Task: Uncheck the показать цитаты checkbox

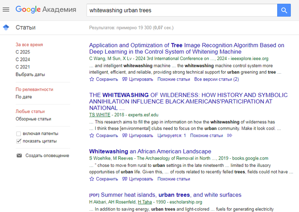Action: pyautogui.click(x=18, y=141)
